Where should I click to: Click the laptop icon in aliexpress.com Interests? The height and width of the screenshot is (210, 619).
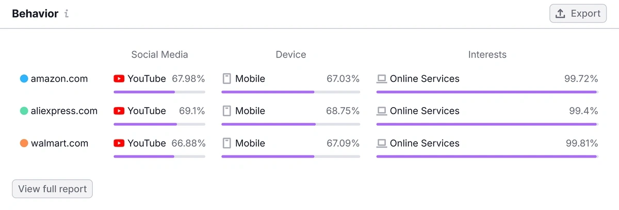pos(382,111)
